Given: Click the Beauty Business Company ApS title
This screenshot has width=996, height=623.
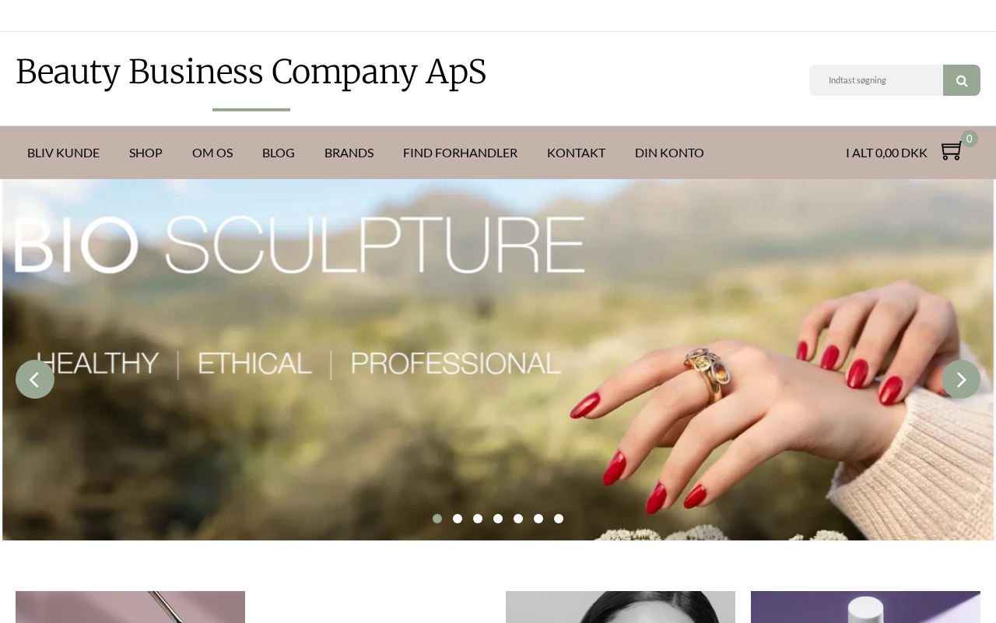Looking at the screenshot, I should coord(251,72).
